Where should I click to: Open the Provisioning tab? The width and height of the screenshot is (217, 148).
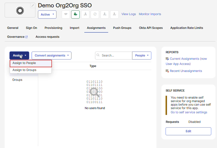53,28
